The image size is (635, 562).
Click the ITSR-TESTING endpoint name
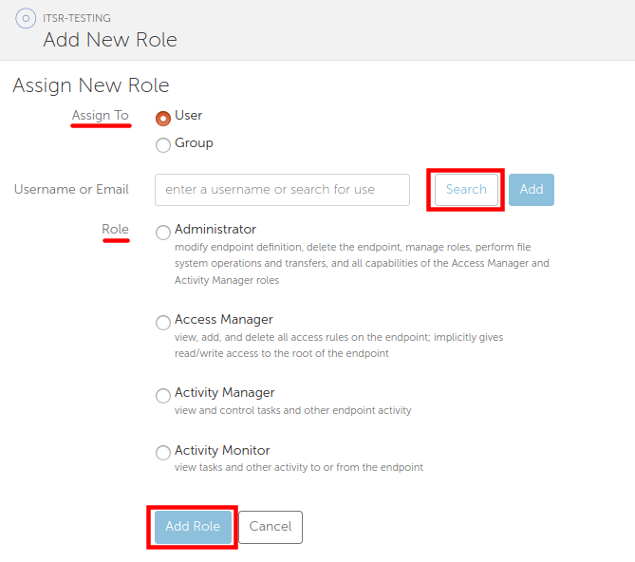tap(77, 18)
